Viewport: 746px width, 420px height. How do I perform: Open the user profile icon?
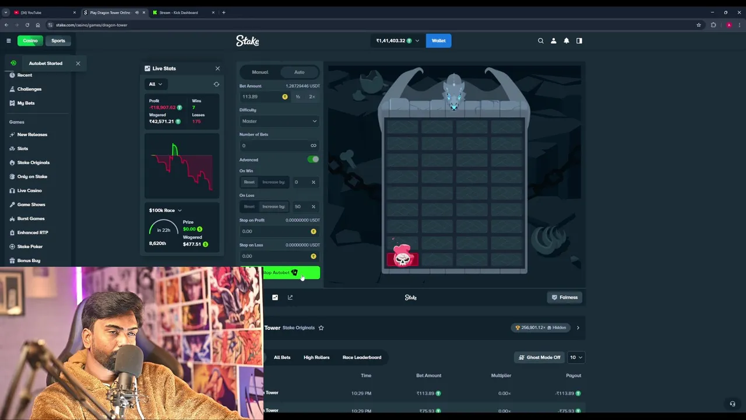554,41
